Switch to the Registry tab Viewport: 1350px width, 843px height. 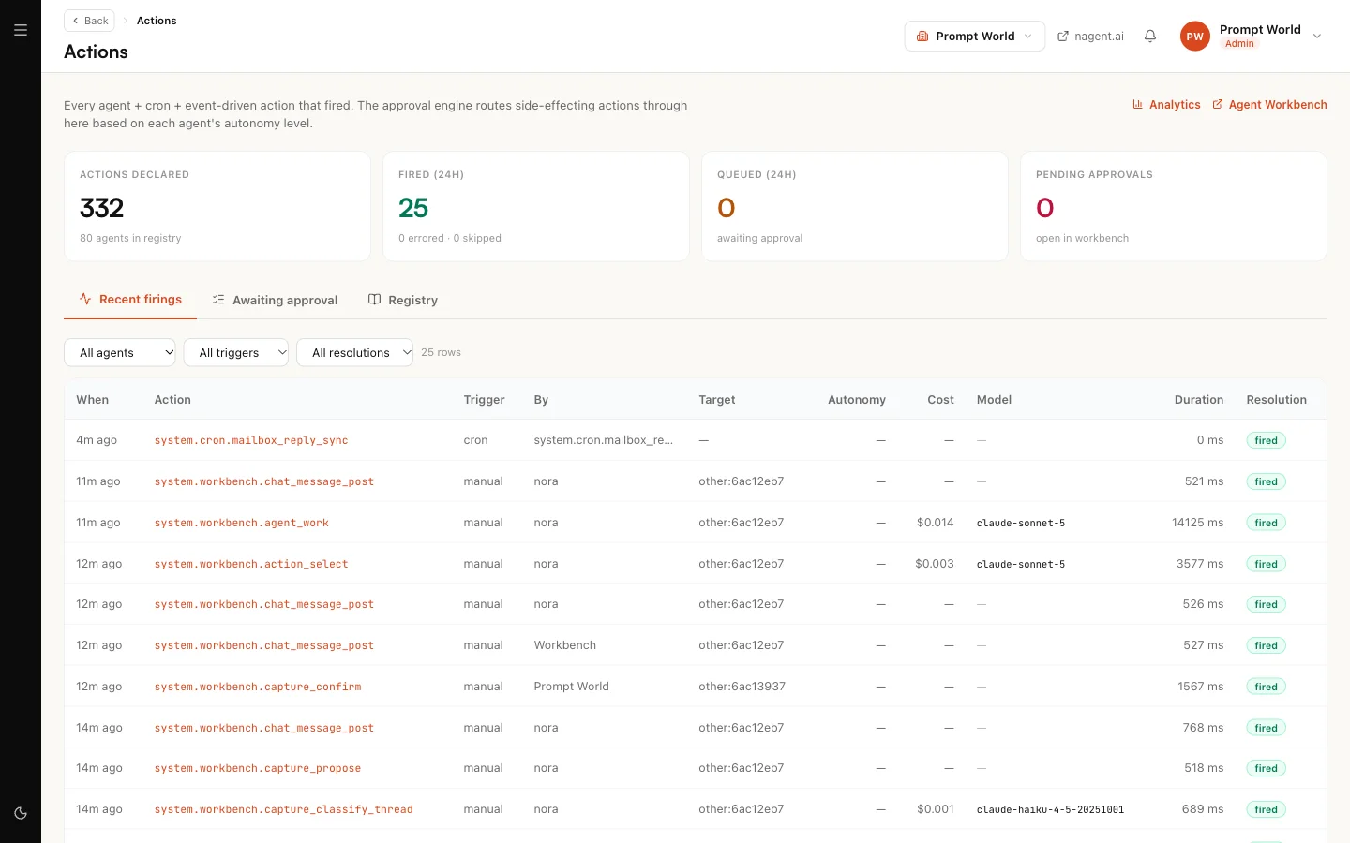(403, 300)
